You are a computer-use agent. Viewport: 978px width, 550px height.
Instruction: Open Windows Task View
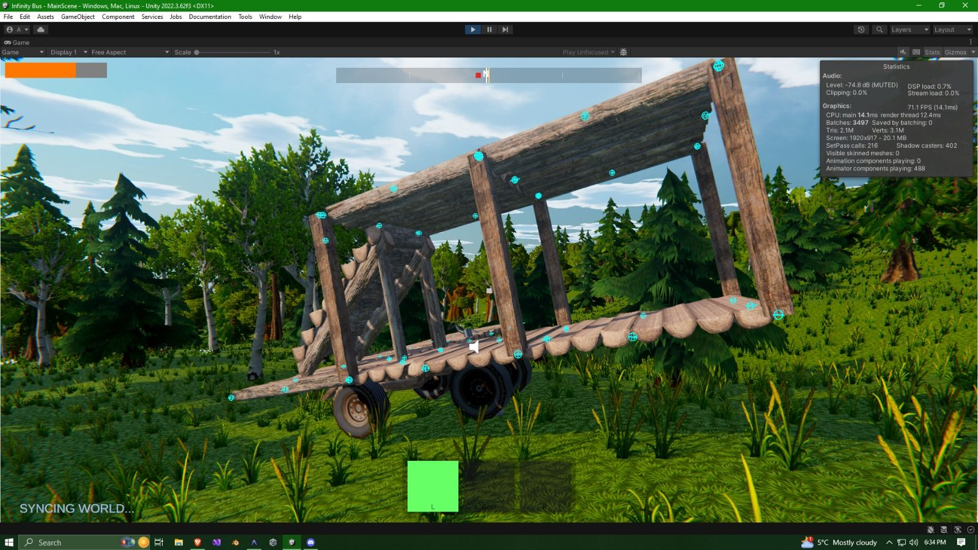[159, 542]
